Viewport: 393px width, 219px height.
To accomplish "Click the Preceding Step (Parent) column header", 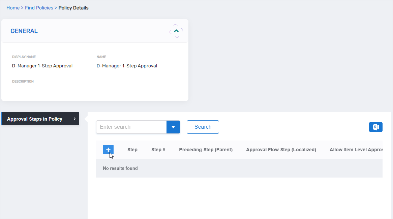I will click(x=206, y=150).
